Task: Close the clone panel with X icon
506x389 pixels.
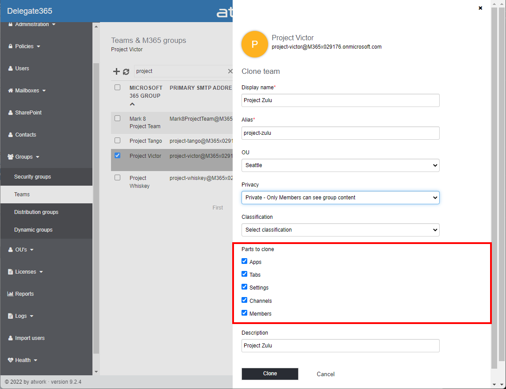Action: pos(480,8)
